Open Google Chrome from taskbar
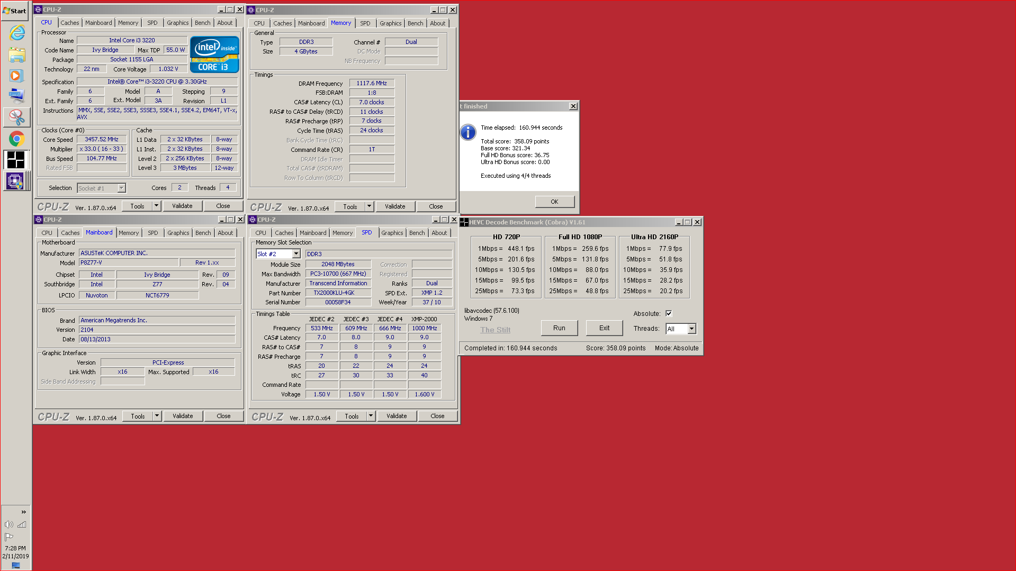 coord(17,139)
